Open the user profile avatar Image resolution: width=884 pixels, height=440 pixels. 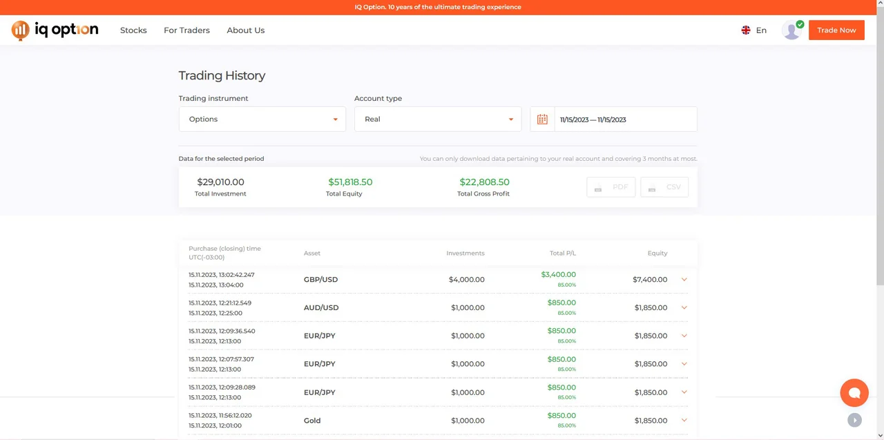(x=791, y=30)
